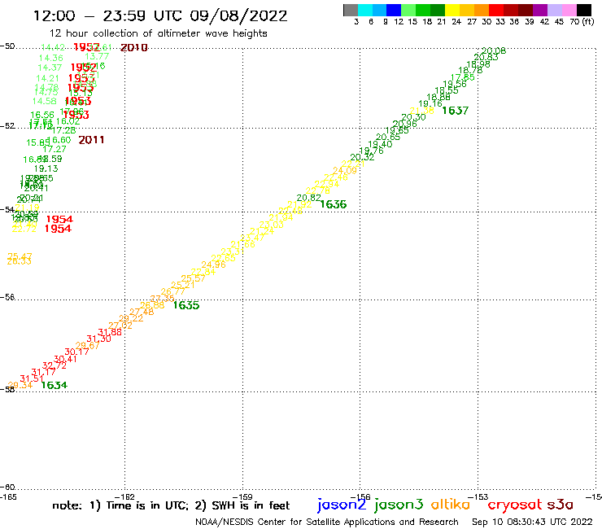Screen dimensions: 602x529
Task: Click the s3a time stamp 2010
Action: pos(134,48)
